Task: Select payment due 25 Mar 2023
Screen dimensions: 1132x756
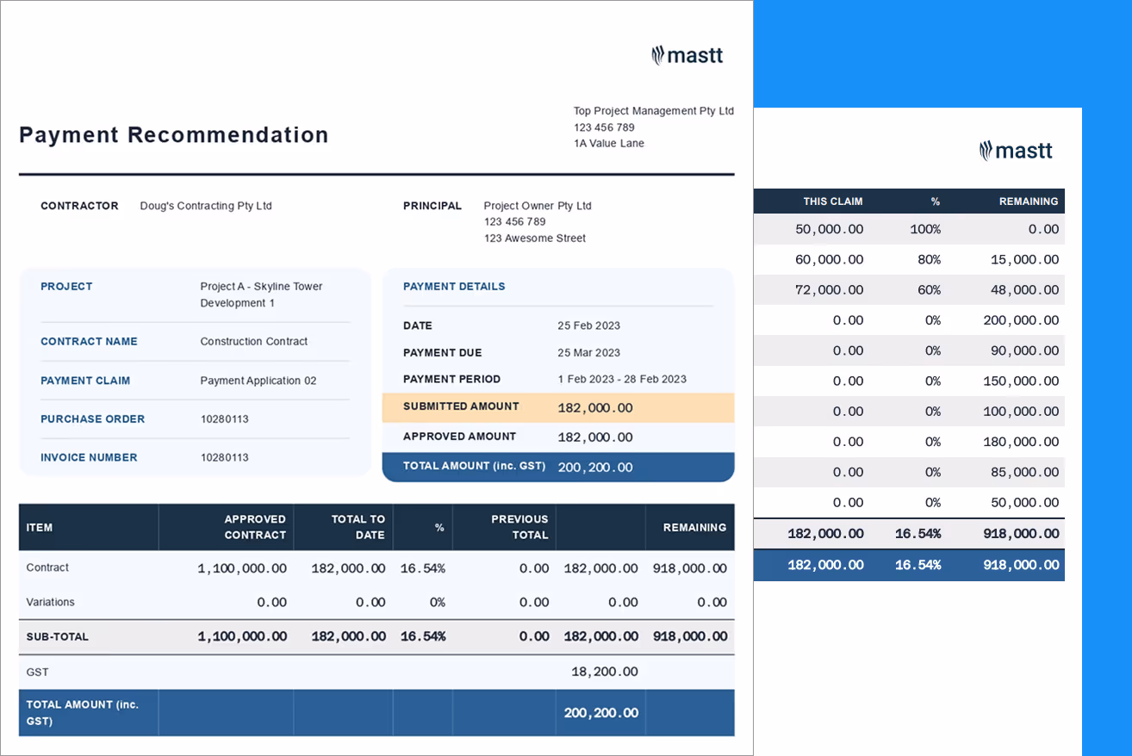Action: [589, 353]
